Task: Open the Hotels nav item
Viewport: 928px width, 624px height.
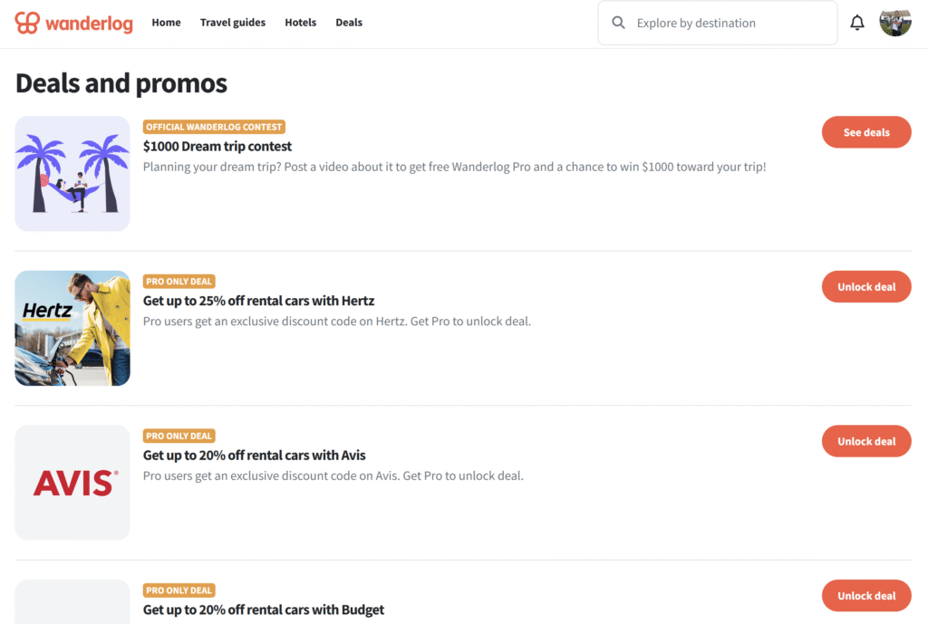Action: (301, 23)
